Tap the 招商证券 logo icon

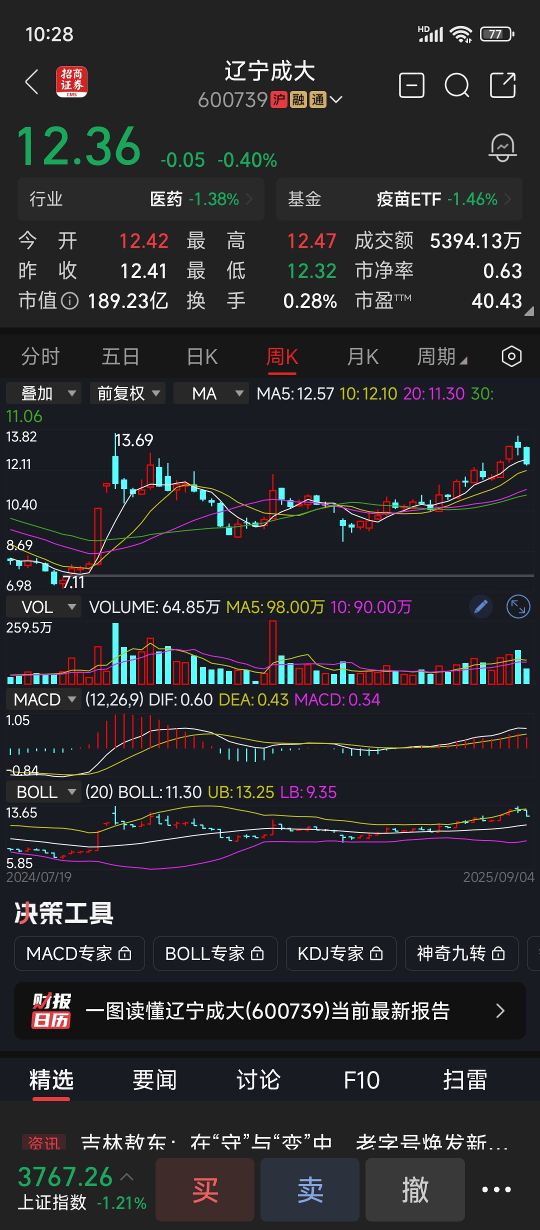(x=71, y=82)
